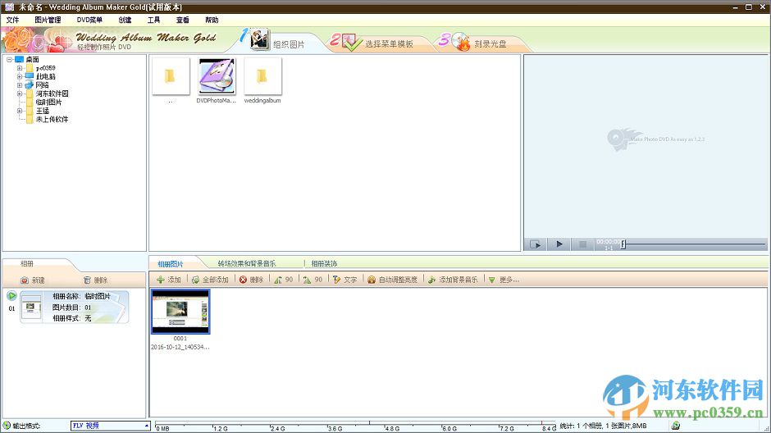Select 桌面 in the folder tree
Screen dimensions: 771x433
(33, 60)
